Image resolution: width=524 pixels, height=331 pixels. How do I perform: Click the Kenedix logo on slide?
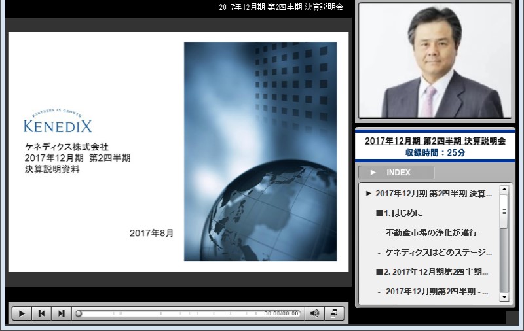58,121
